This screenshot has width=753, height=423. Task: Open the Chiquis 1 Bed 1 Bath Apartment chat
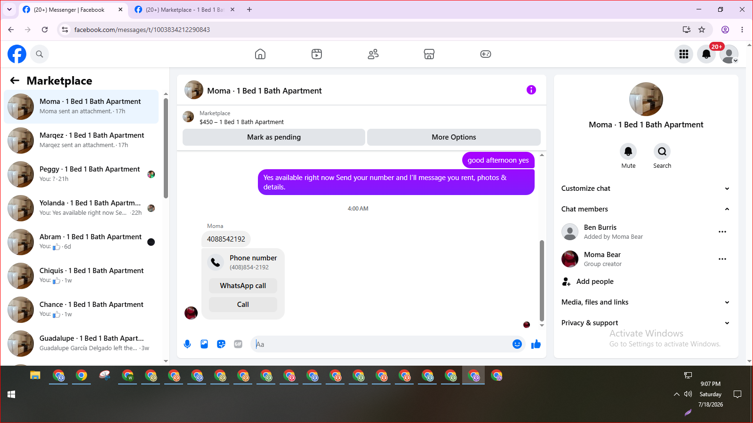tap(81, 275)
